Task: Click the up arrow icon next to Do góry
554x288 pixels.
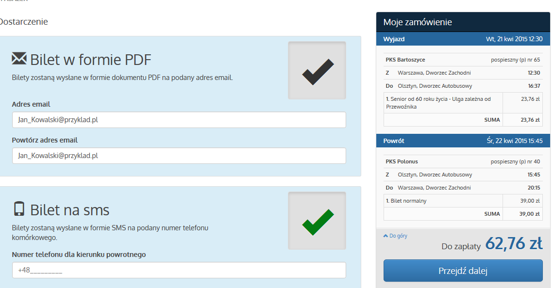Action: (x=386, y=236)
